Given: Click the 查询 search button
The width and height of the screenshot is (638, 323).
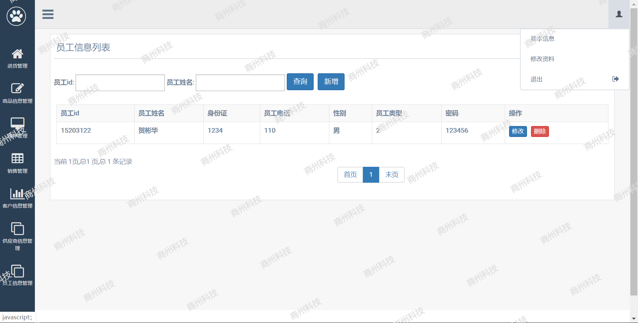Looking at the screenshot, I should click(x=300, y=82).
